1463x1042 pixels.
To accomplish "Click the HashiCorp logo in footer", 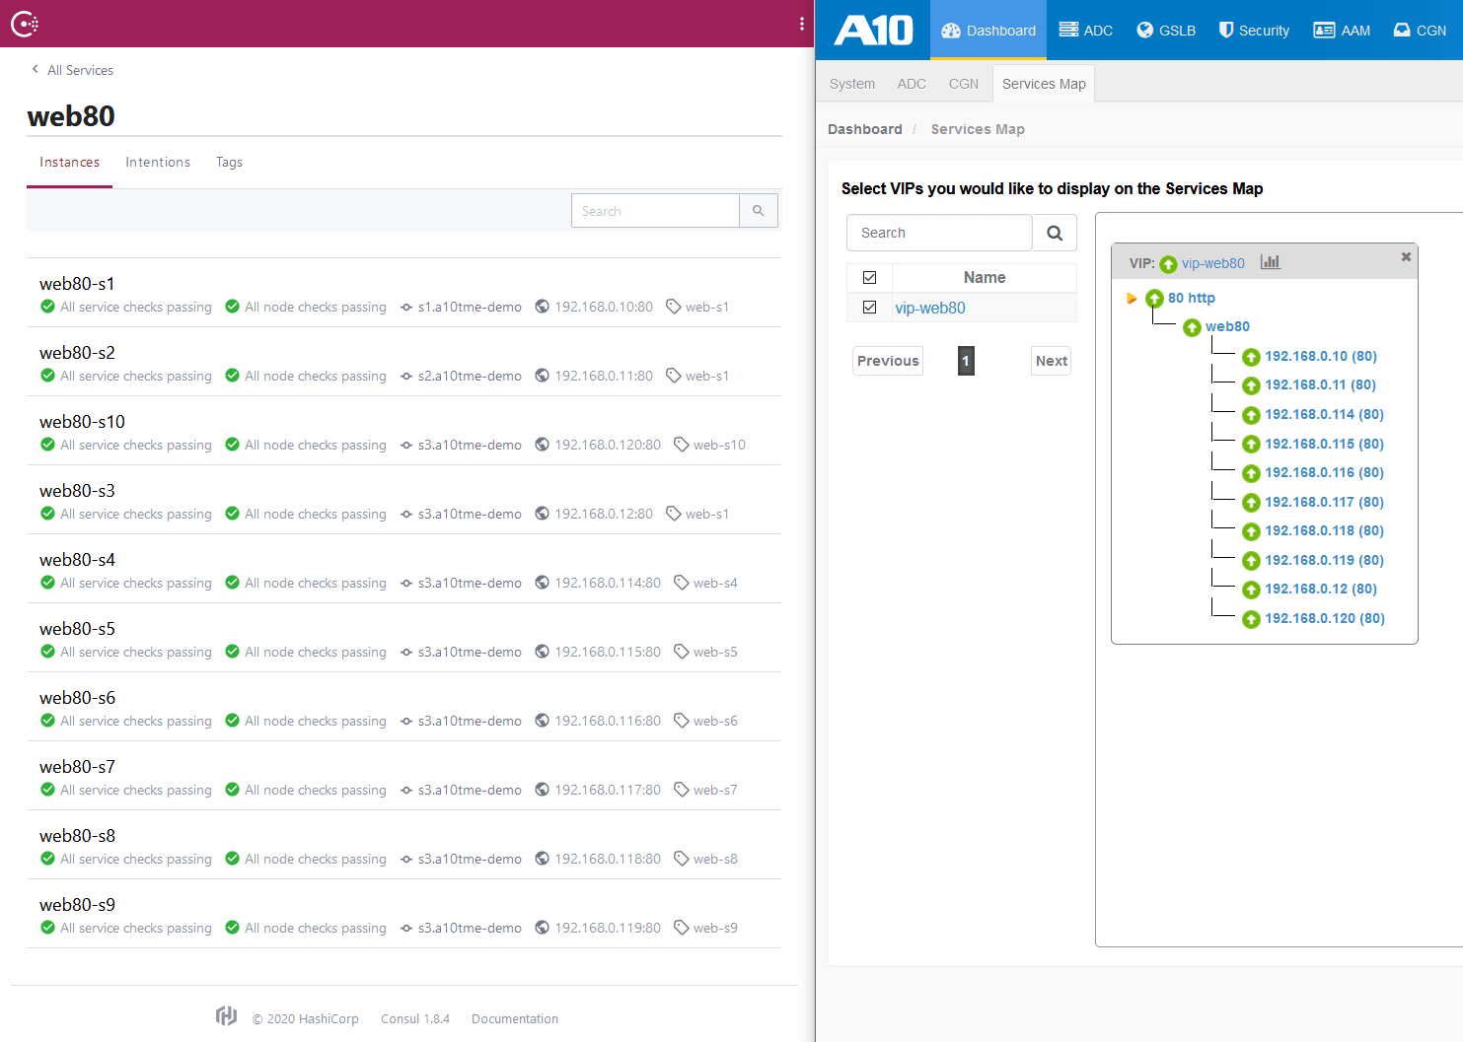I will pyautogui.click(x=227, y=1016).
